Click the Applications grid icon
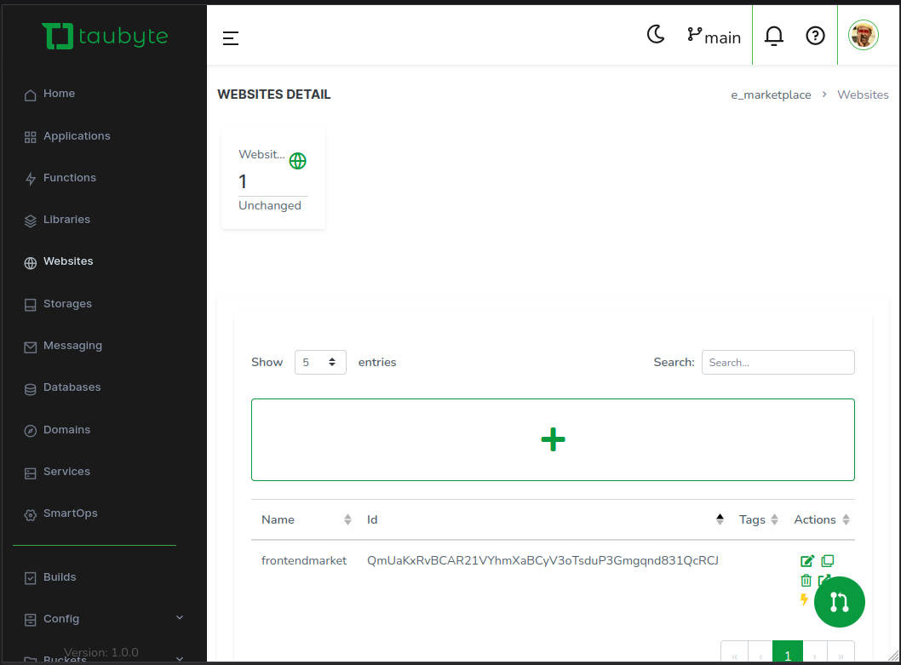This screenshot has height=665, width=901. point(31,137)
